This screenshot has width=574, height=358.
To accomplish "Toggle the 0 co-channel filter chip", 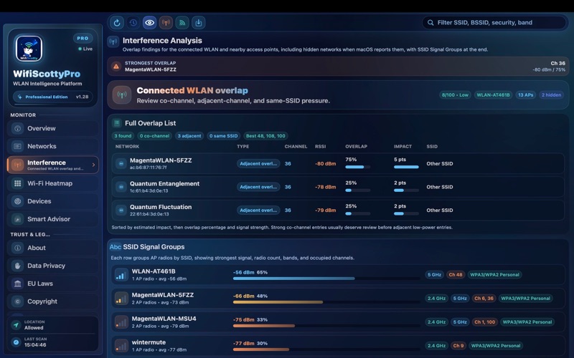I will [x=154, y=136].
